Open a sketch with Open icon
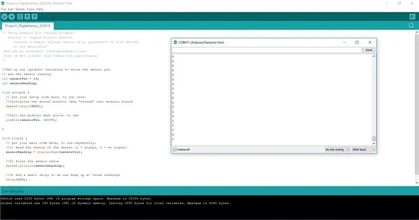 27,17
